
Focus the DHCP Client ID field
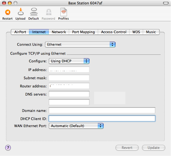click(x=102, y=118)
